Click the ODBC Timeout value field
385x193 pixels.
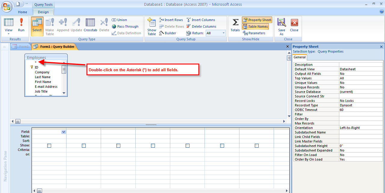pyautogui.click(x=361, y=110)
